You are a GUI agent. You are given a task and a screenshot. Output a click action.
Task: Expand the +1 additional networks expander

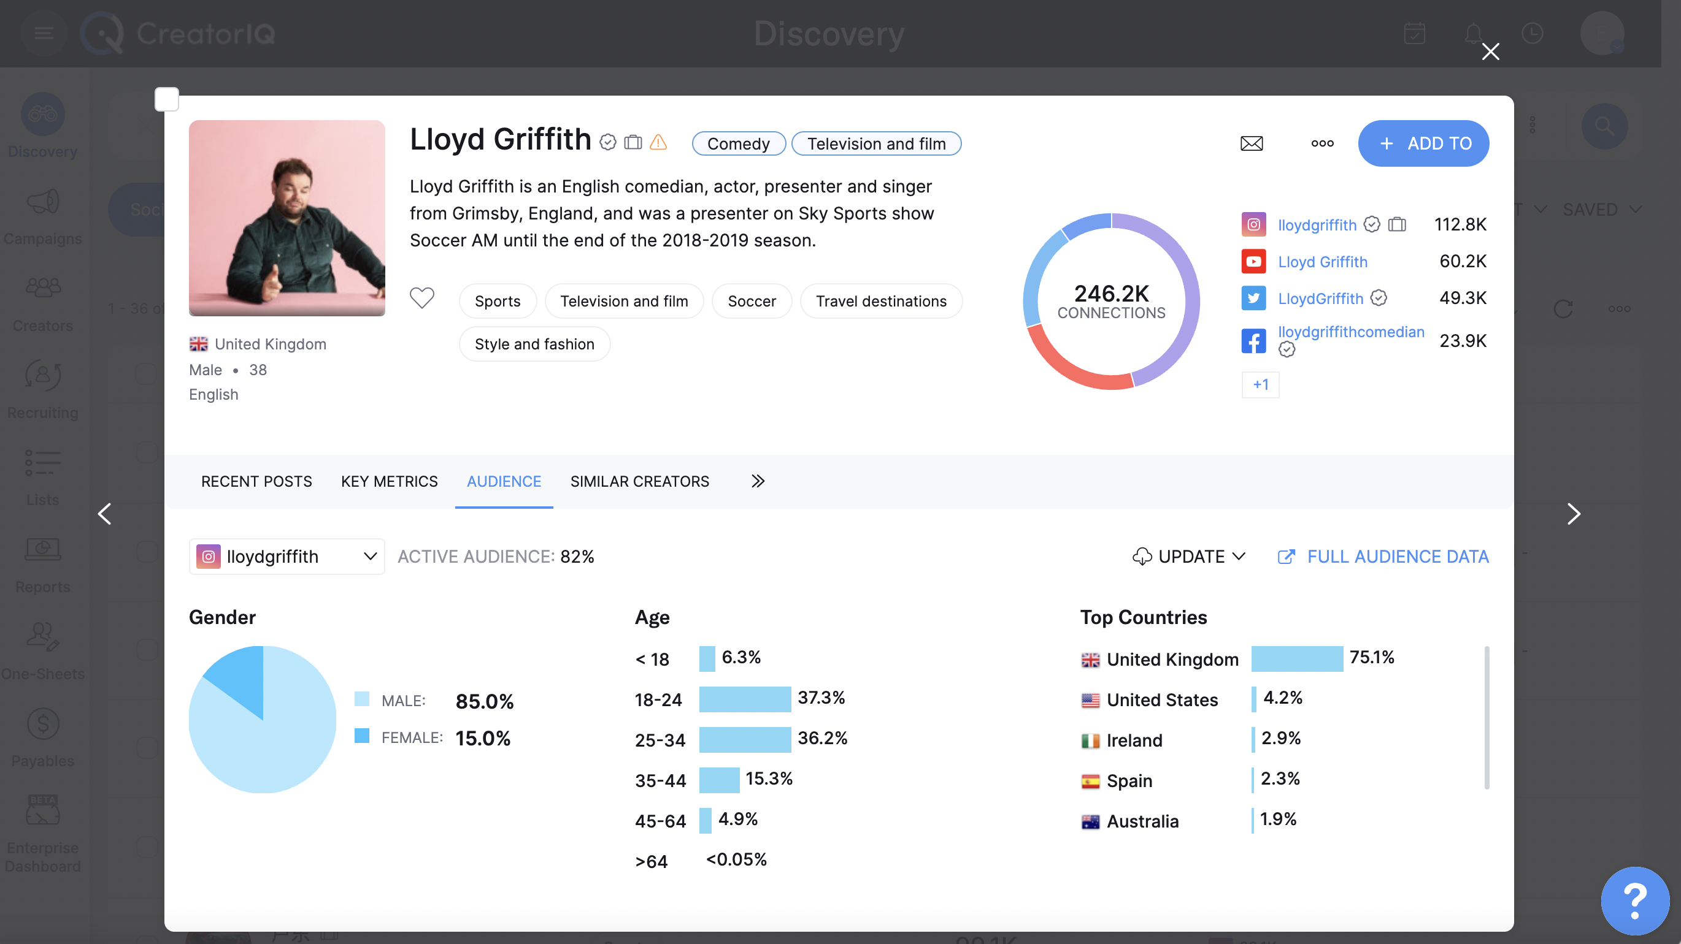click(x=1260, y=384)
